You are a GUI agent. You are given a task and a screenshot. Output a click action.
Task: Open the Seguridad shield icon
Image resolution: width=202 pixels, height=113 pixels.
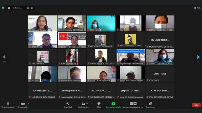pyautogui.click(x=68, y=104)
